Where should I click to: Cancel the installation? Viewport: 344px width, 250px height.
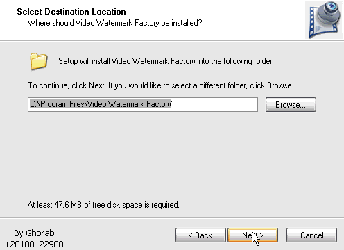pos(311,235)
